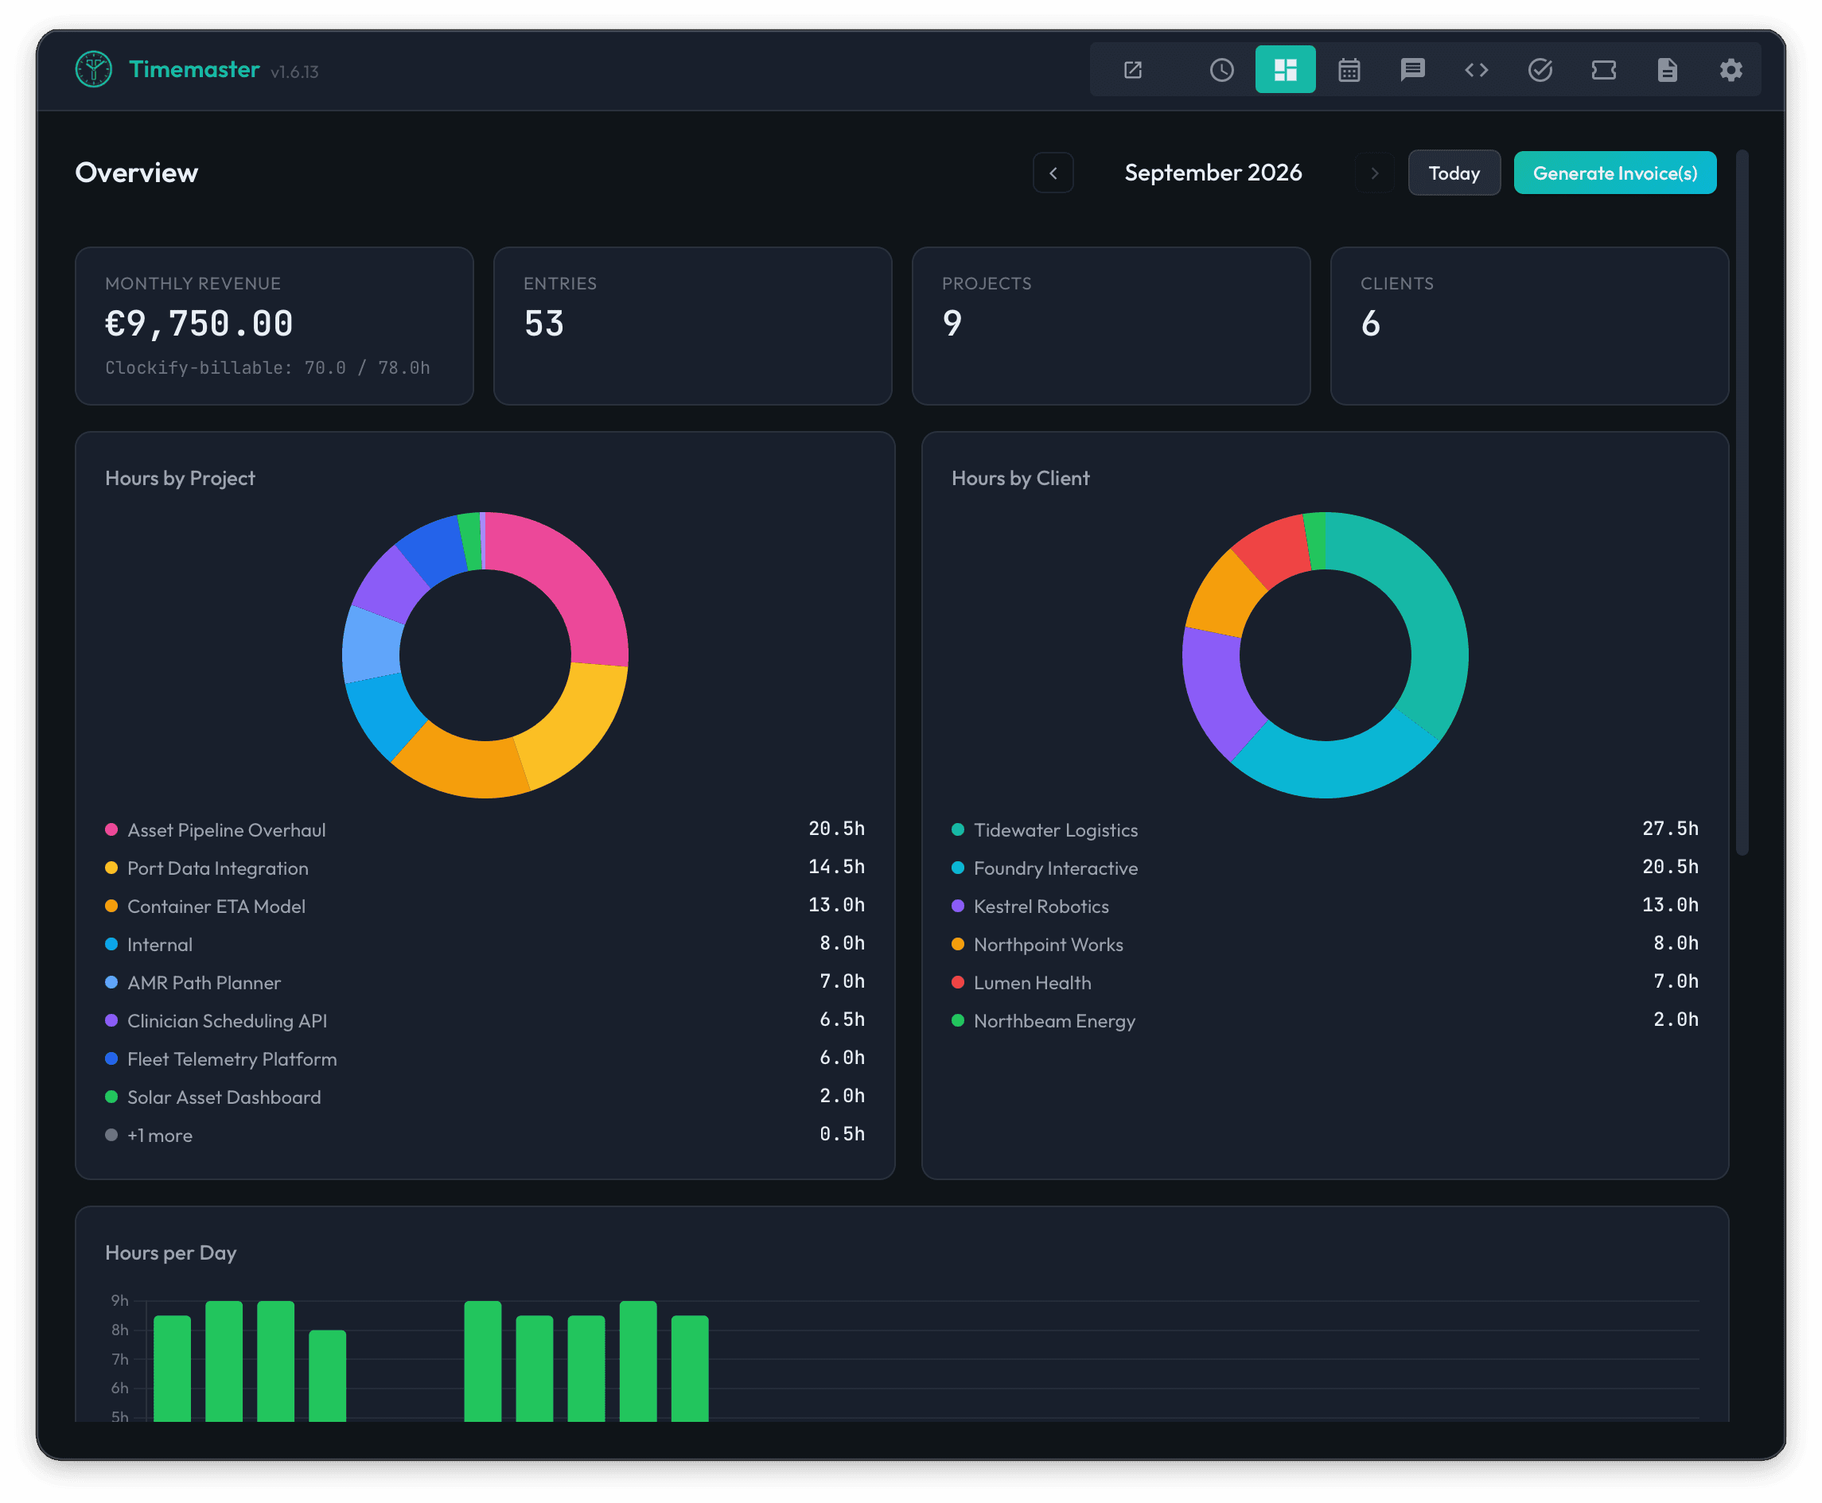Open the calendar view icon

[x=1349, y=70]
